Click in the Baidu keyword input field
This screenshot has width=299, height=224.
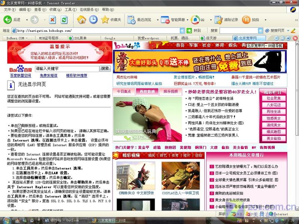[x=67, y=69]
